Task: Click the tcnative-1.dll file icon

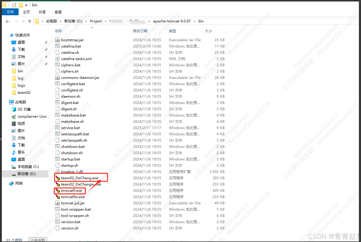Action: [58, 171]
